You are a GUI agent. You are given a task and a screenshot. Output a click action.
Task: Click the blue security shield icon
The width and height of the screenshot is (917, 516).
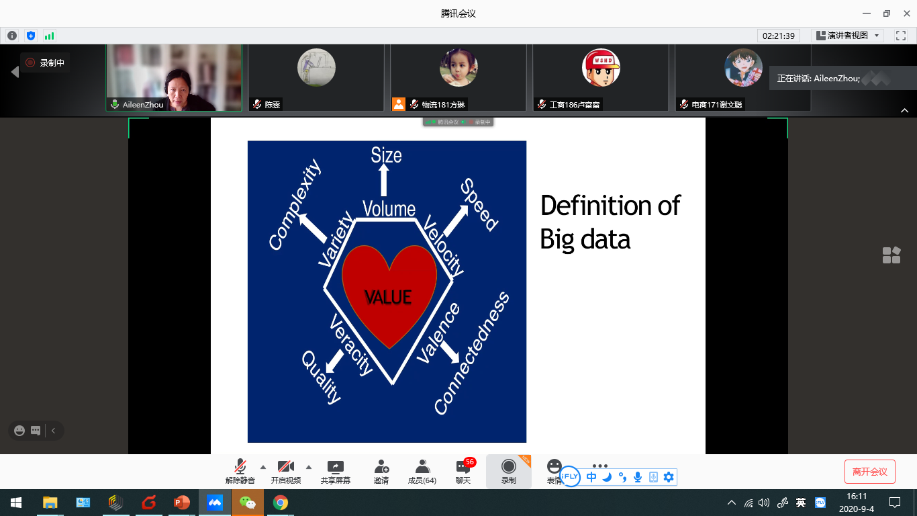coord(30,36)
